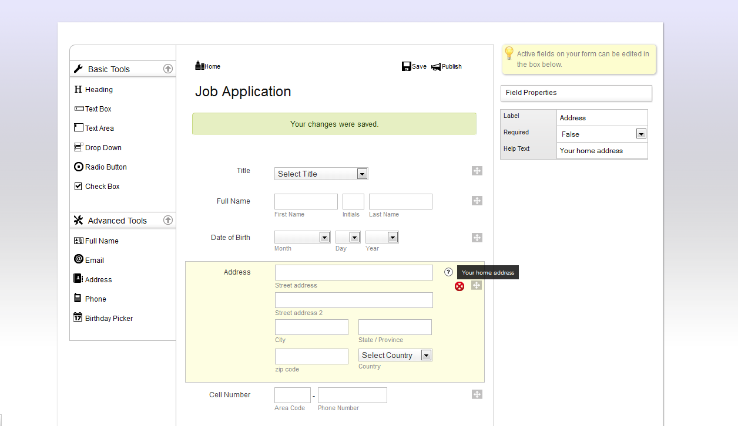Image resolution: width=738 pixels, height=426 pixels.
Task: Open the Select Country dropdown
Action: 395,355
